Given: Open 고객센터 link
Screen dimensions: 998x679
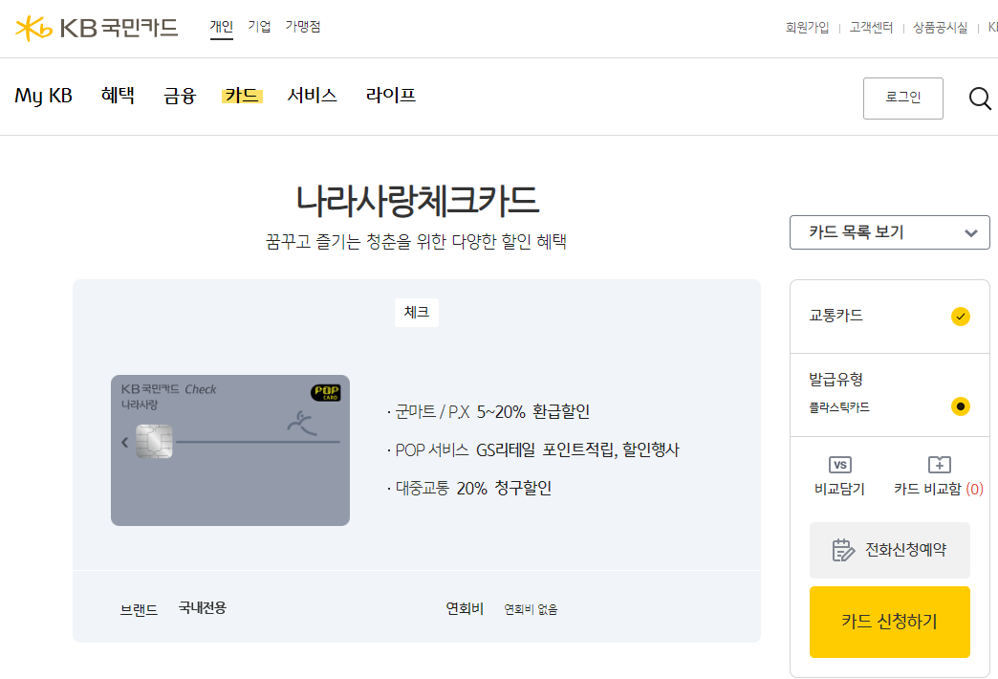Looking at the screenshot, I should (872, 28).
